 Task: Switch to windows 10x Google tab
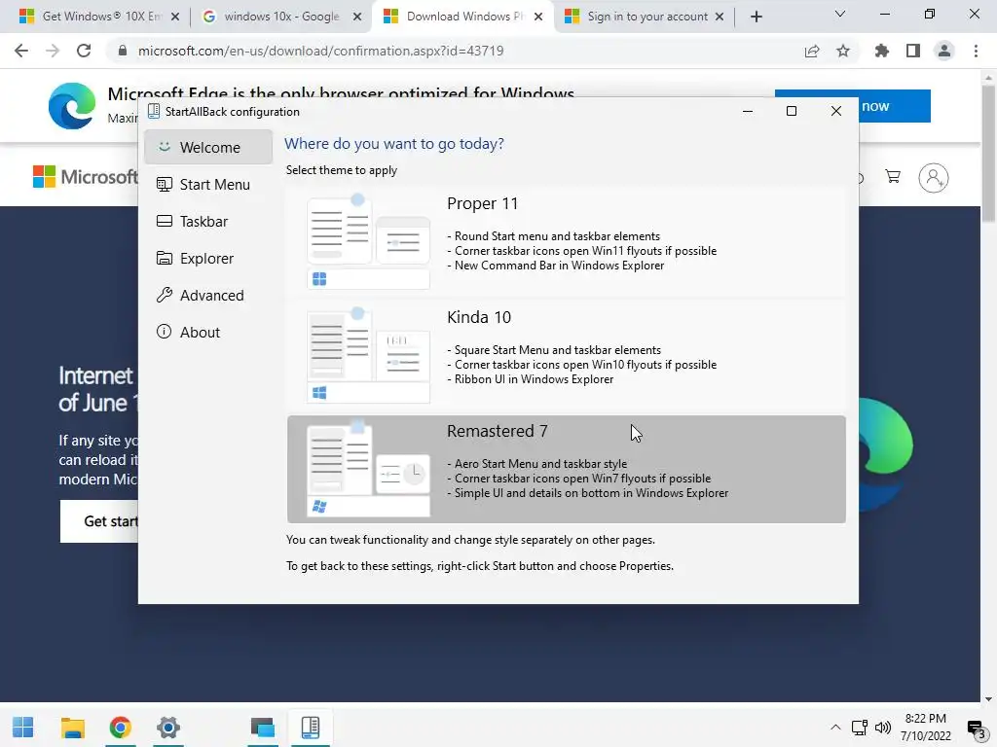click(x=279, y=17)
